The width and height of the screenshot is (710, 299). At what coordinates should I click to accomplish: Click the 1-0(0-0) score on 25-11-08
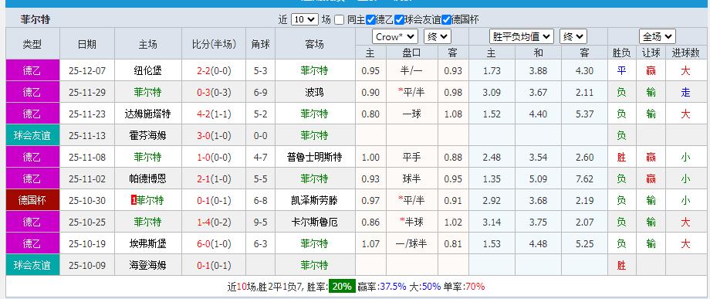point(214,157)
